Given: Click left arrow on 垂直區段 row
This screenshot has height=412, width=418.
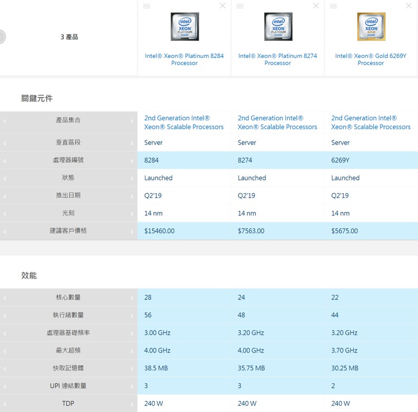Looking at the screenshot, I should coord(5,143).
